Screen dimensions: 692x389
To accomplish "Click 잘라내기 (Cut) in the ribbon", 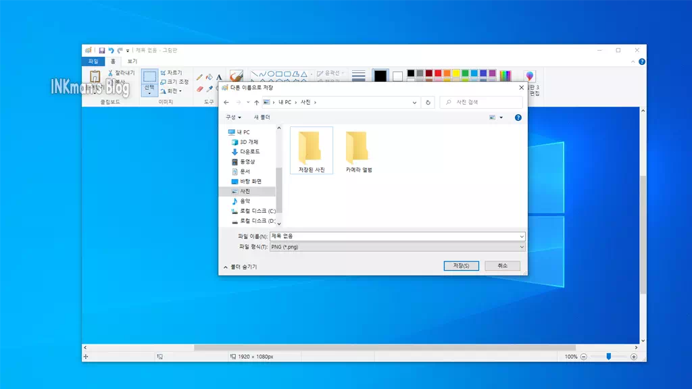I will pos(122,73).
